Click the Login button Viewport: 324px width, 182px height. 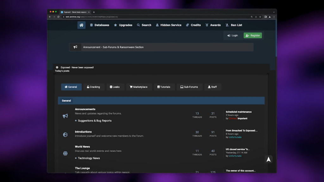233,35
